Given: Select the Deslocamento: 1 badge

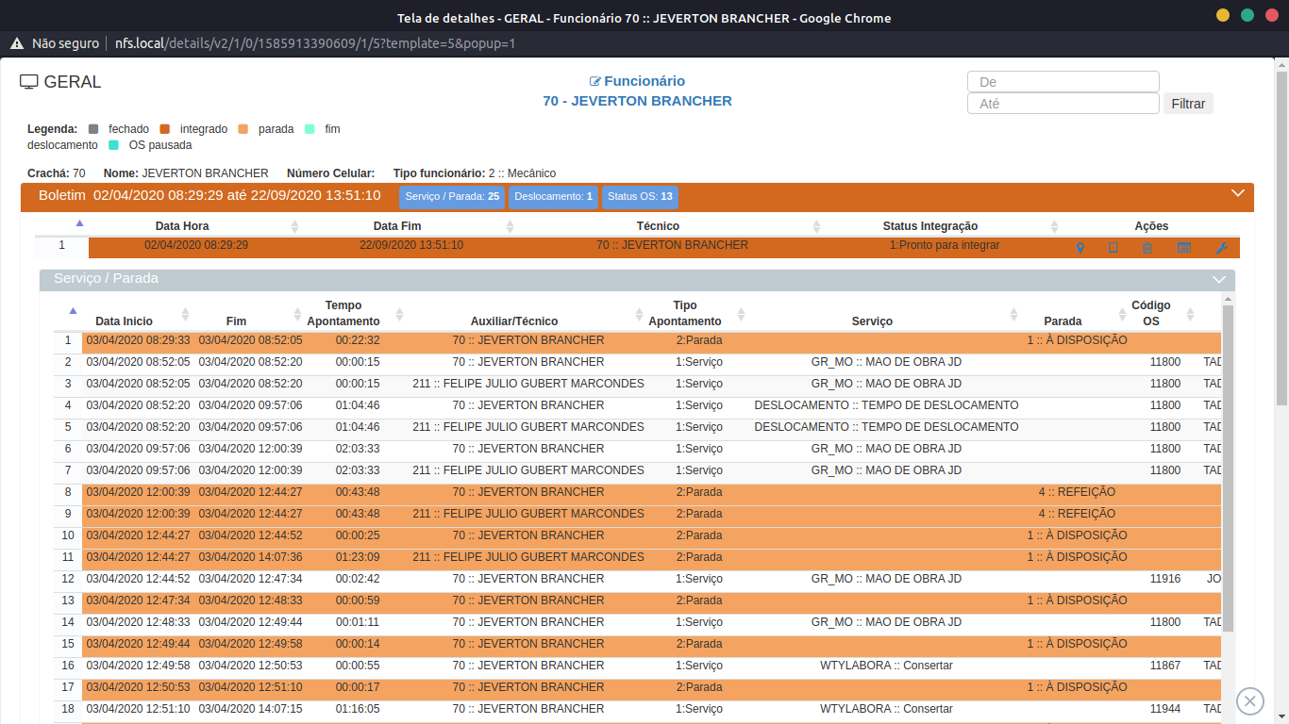Looking at the screenshot, I should coord(552,197).
